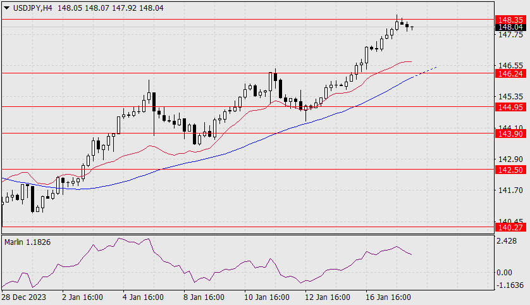Select the 142.90 price axis value
Viewport: 530px width, 305px height.
click(x=510, y=159)
